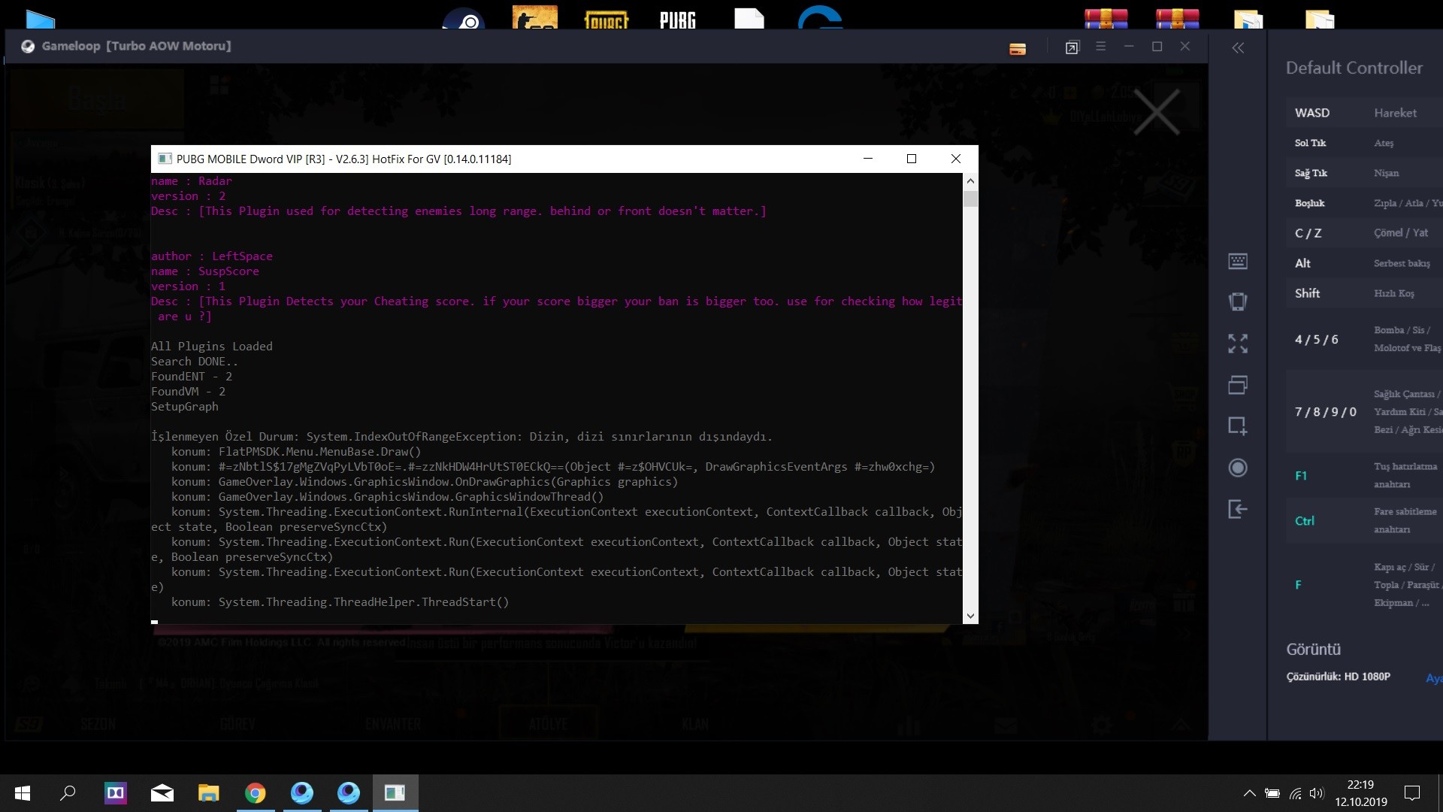Screen dimensions: 1443x812
Task: Open the Windows notification center
Action: coord(1412,793)
